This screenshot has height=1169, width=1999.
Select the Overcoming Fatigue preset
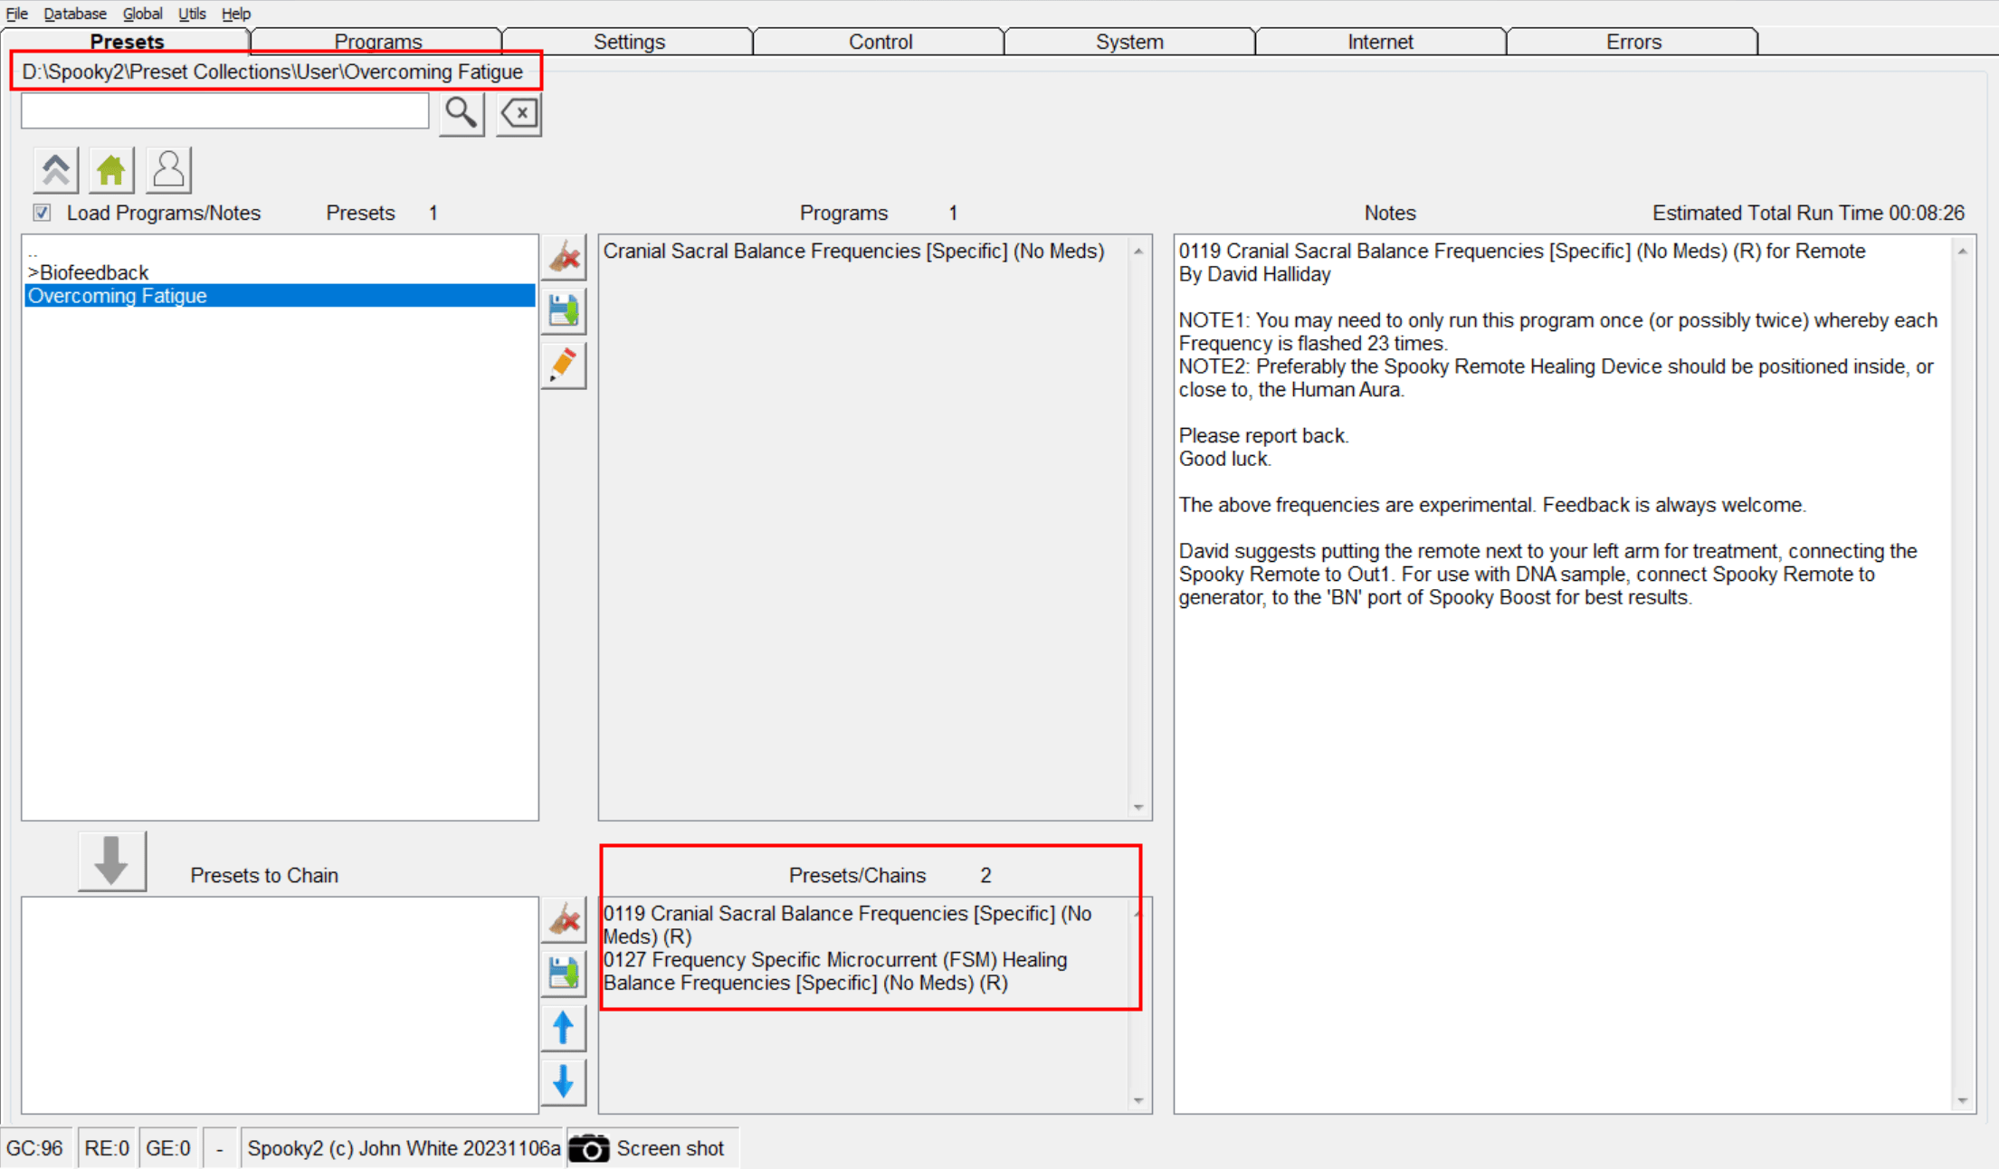pos(118,296)
